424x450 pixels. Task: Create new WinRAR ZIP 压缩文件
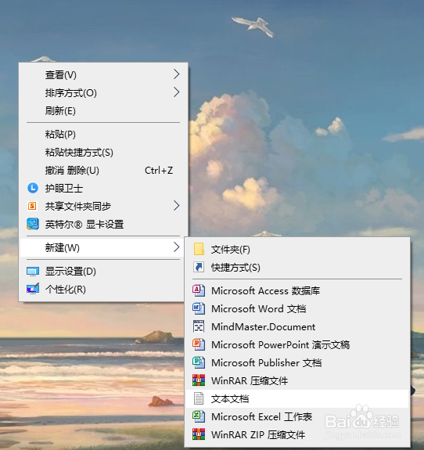(x=297, y=434)
